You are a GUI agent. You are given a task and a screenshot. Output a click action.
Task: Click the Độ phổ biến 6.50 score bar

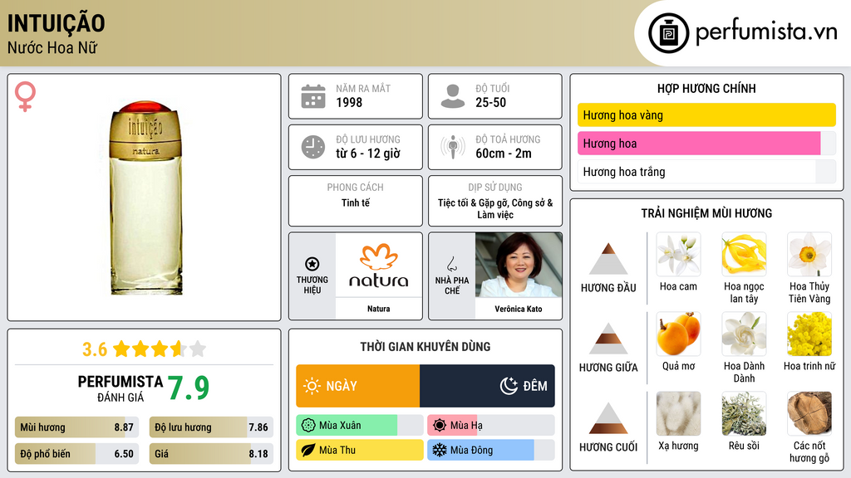77,454
